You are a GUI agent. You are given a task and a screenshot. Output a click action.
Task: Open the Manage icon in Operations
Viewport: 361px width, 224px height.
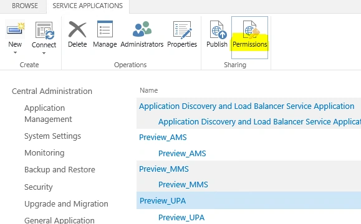coord(105,29)
